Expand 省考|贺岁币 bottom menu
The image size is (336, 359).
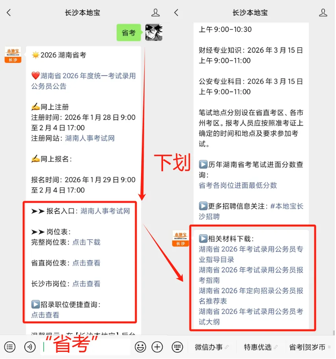[310, 347]
